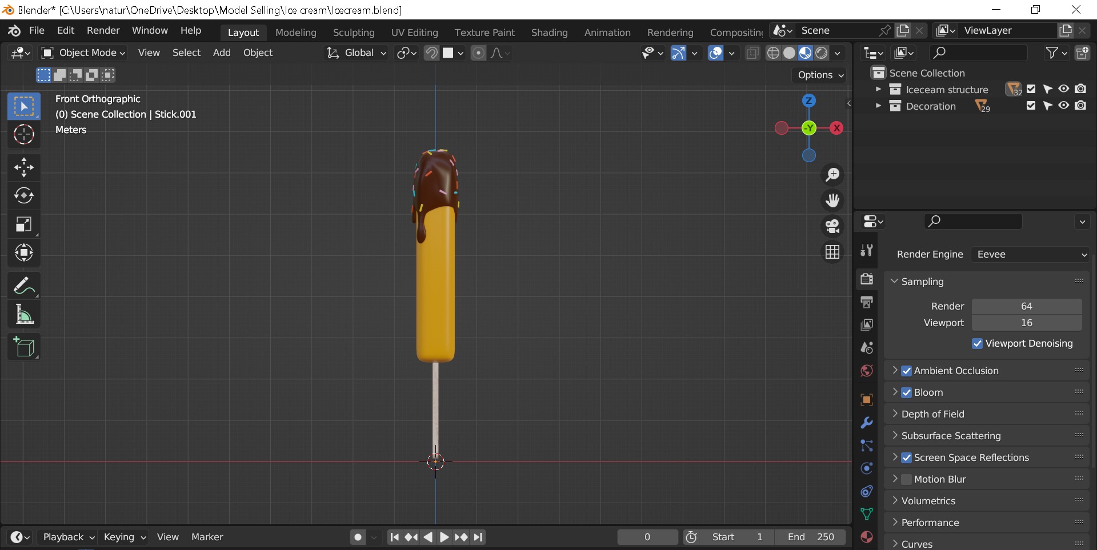1097x550 pixels.
Task: Open the viewport Add menu
Action: 222,53
